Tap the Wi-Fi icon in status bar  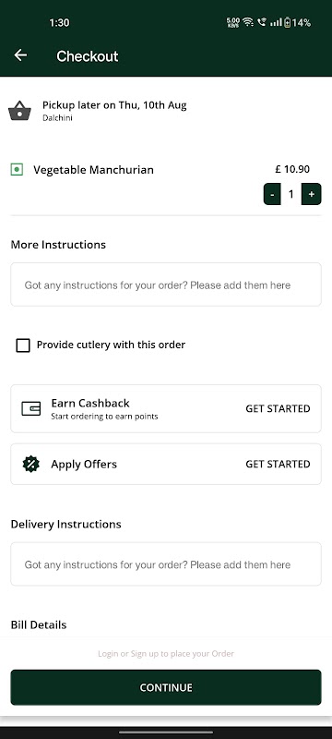248,22
